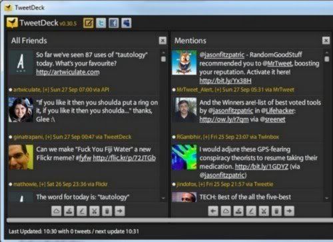Click the jindofox username in footer
Screen dimensions: 333x242
(x=186, y=184)
